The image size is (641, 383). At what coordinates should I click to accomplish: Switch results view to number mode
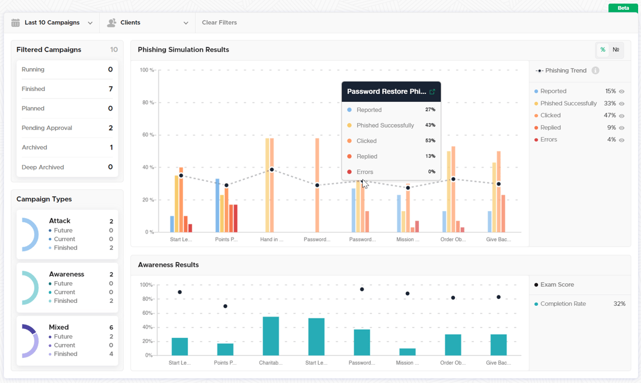point(616,50)
